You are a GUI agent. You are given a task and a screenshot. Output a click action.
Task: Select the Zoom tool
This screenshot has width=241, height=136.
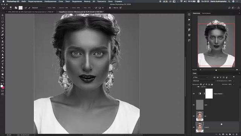click(3, 77)
